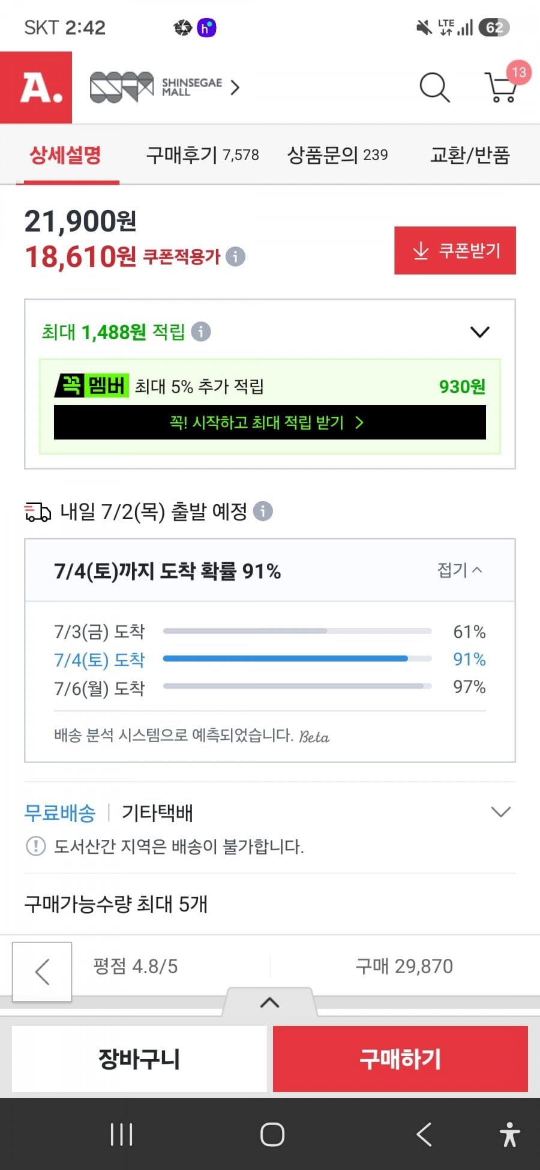Tap info icon next to 쿠폰적용가
Viewport: 540px width, 1170px height.
coord(235,257)
